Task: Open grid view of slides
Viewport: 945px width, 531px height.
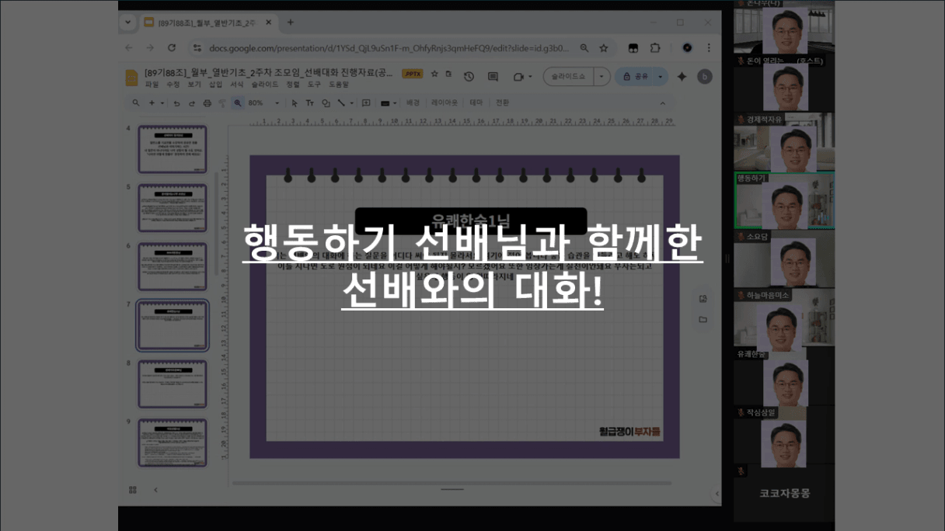Action: [x=133, y=490]
